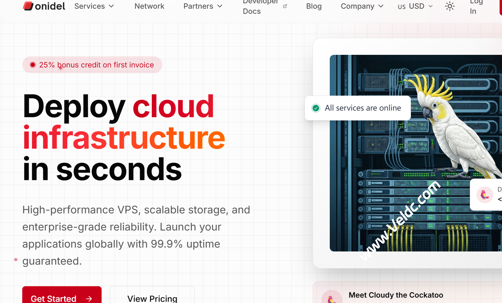
Task: Click the pink parrot avatar on the floating card
Action: (485, 195)
